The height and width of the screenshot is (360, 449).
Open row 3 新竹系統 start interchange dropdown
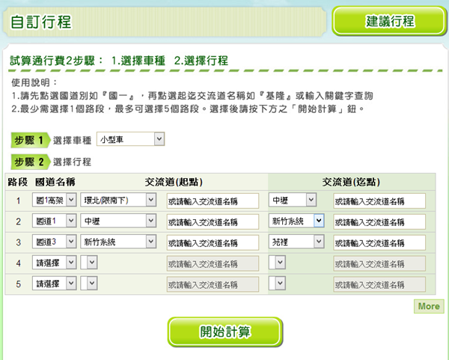click(x=118, y=242)
